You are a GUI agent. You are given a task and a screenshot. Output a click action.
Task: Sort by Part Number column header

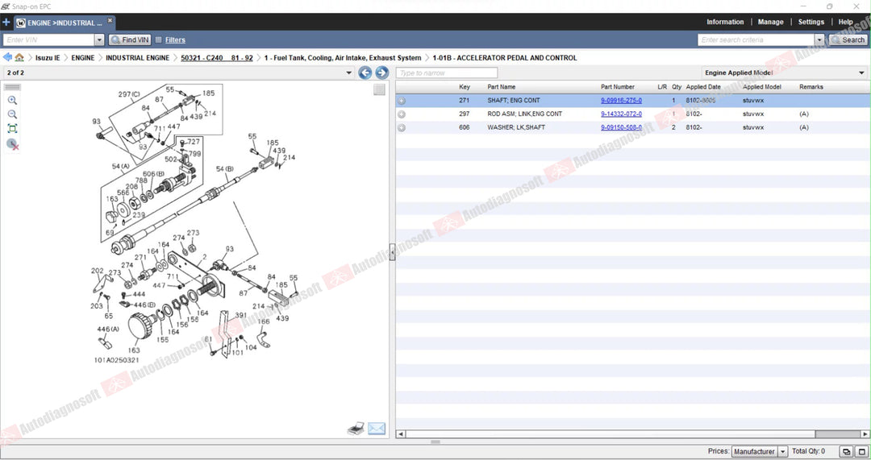click(618, 87)
